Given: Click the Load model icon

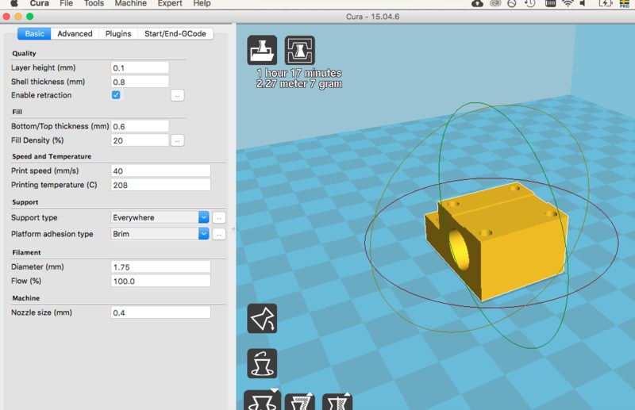Looking at the screenshot, I should pyautogui.click(x=262, y=50).
